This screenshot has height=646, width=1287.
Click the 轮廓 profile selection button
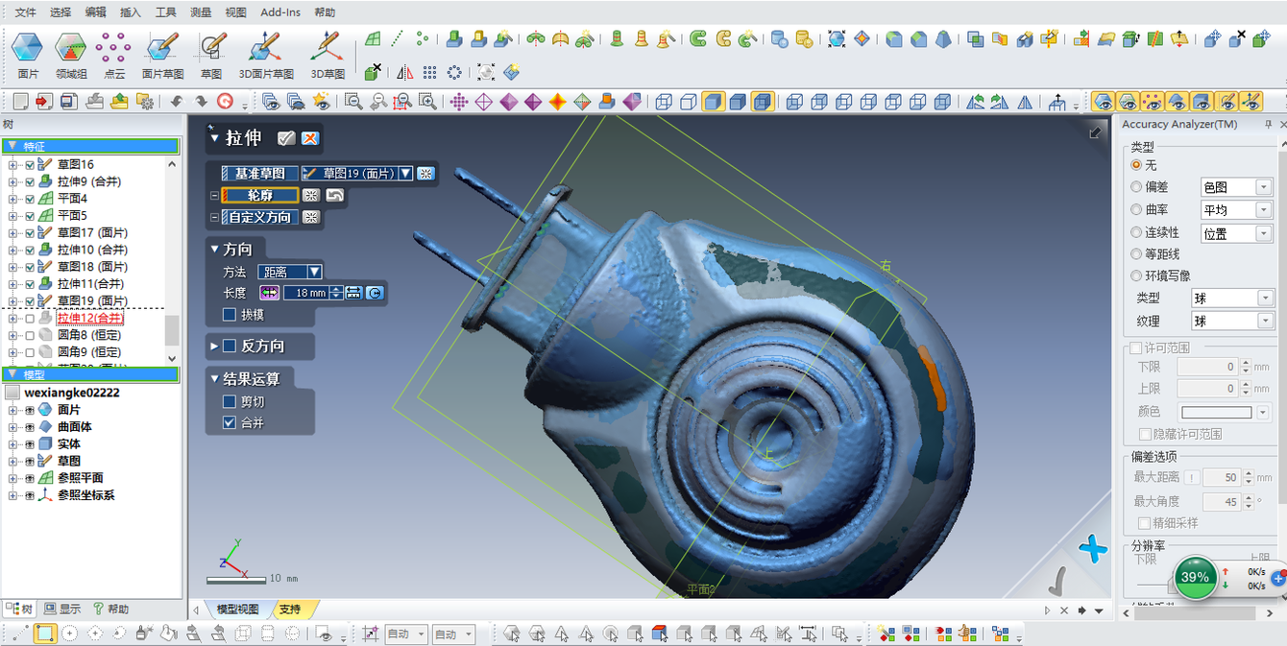(259, 195)
